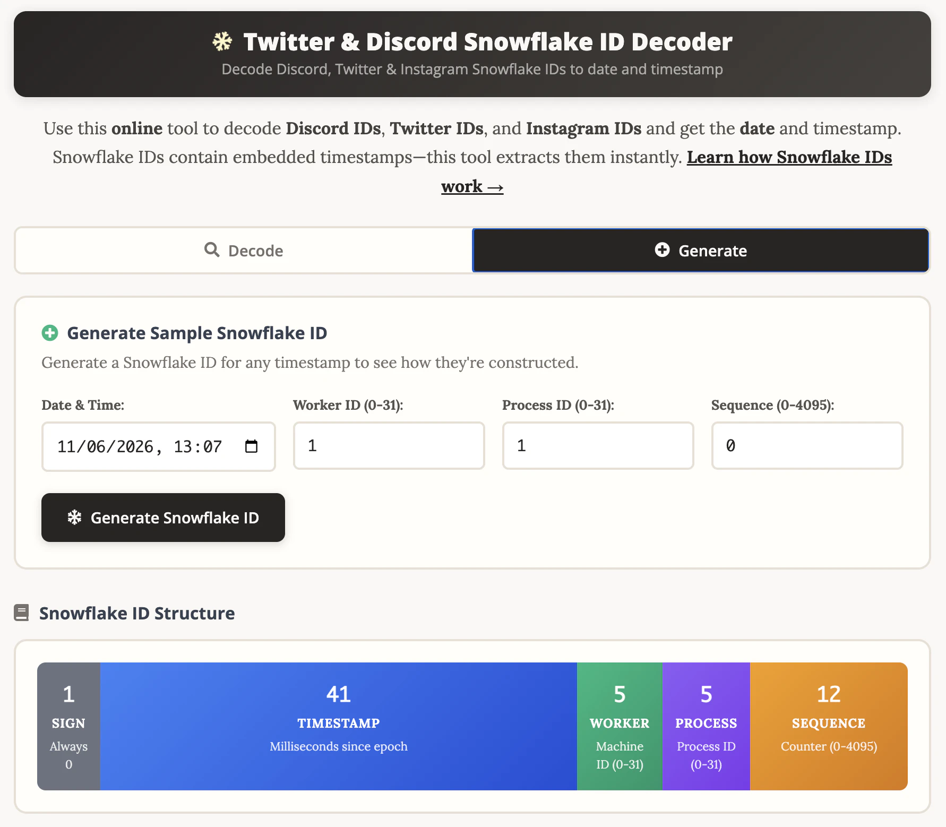Click the snowflake icon in the page header
Screen dimensions: 946x827
(x=222, y=41)
